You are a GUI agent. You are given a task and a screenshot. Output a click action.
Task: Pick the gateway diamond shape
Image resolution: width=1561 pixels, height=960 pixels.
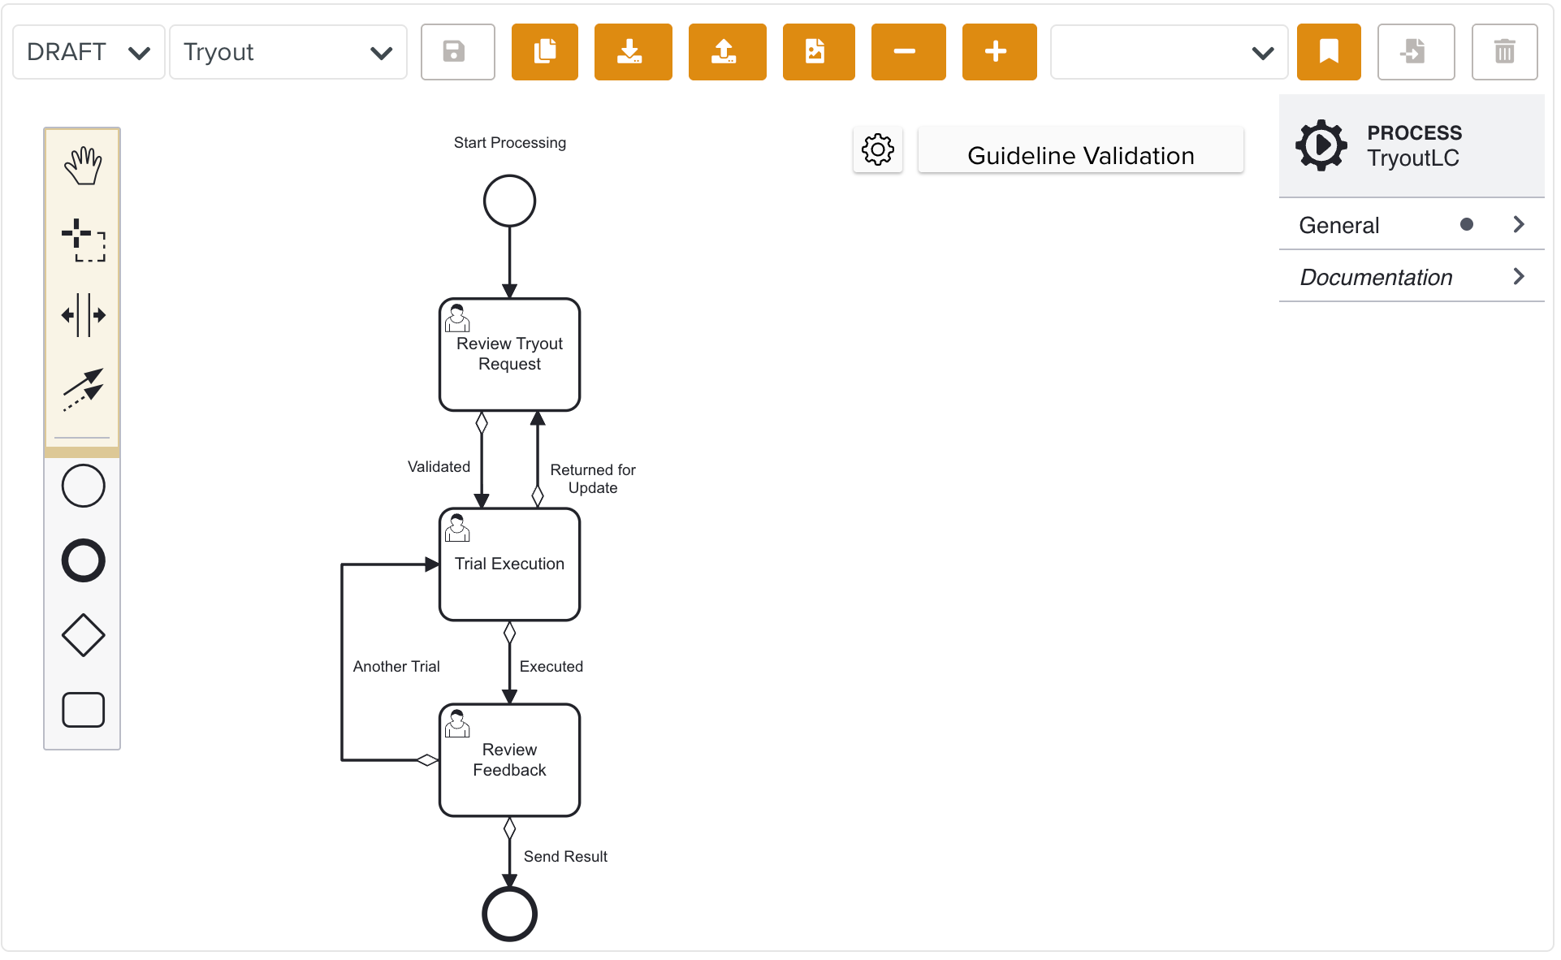(x=83, y=635)
